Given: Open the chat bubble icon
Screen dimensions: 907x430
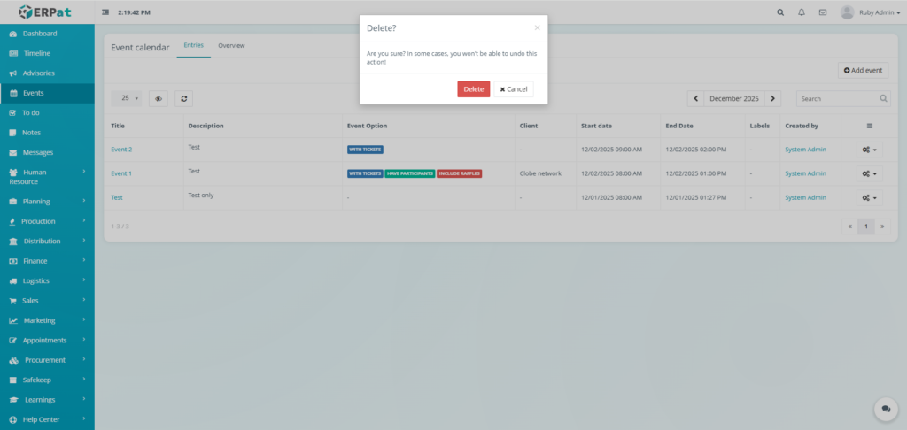Looking at the screenshot, I should [886, 409].
